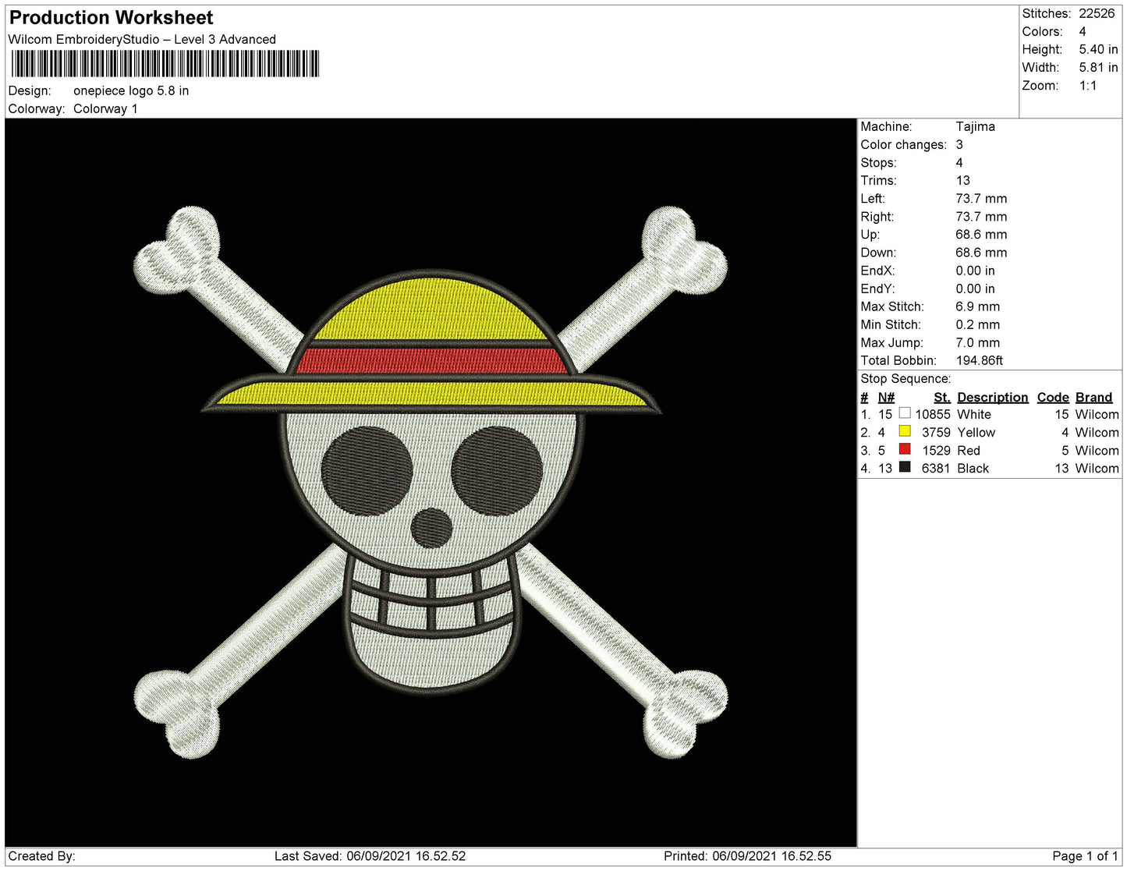Click the Zoom value '1:1'
The image size is (1127, 871).
pyautogui.click(x=1088, y=86)
